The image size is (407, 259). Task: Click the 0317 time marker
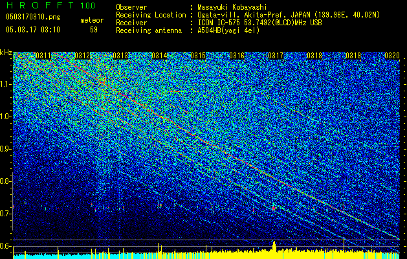tap(276, 56)
